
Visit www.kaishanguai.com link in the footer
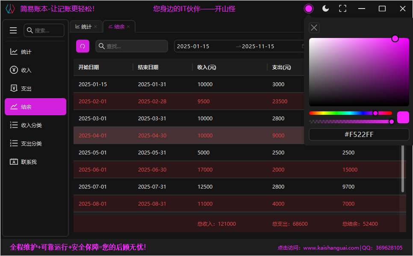coord(331,247)
